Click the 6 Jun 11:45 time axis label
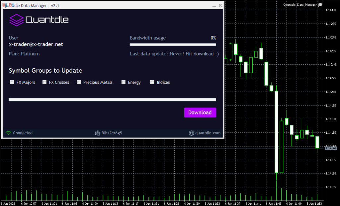Viewport: 340px width, 206px height. click(273, 204)
